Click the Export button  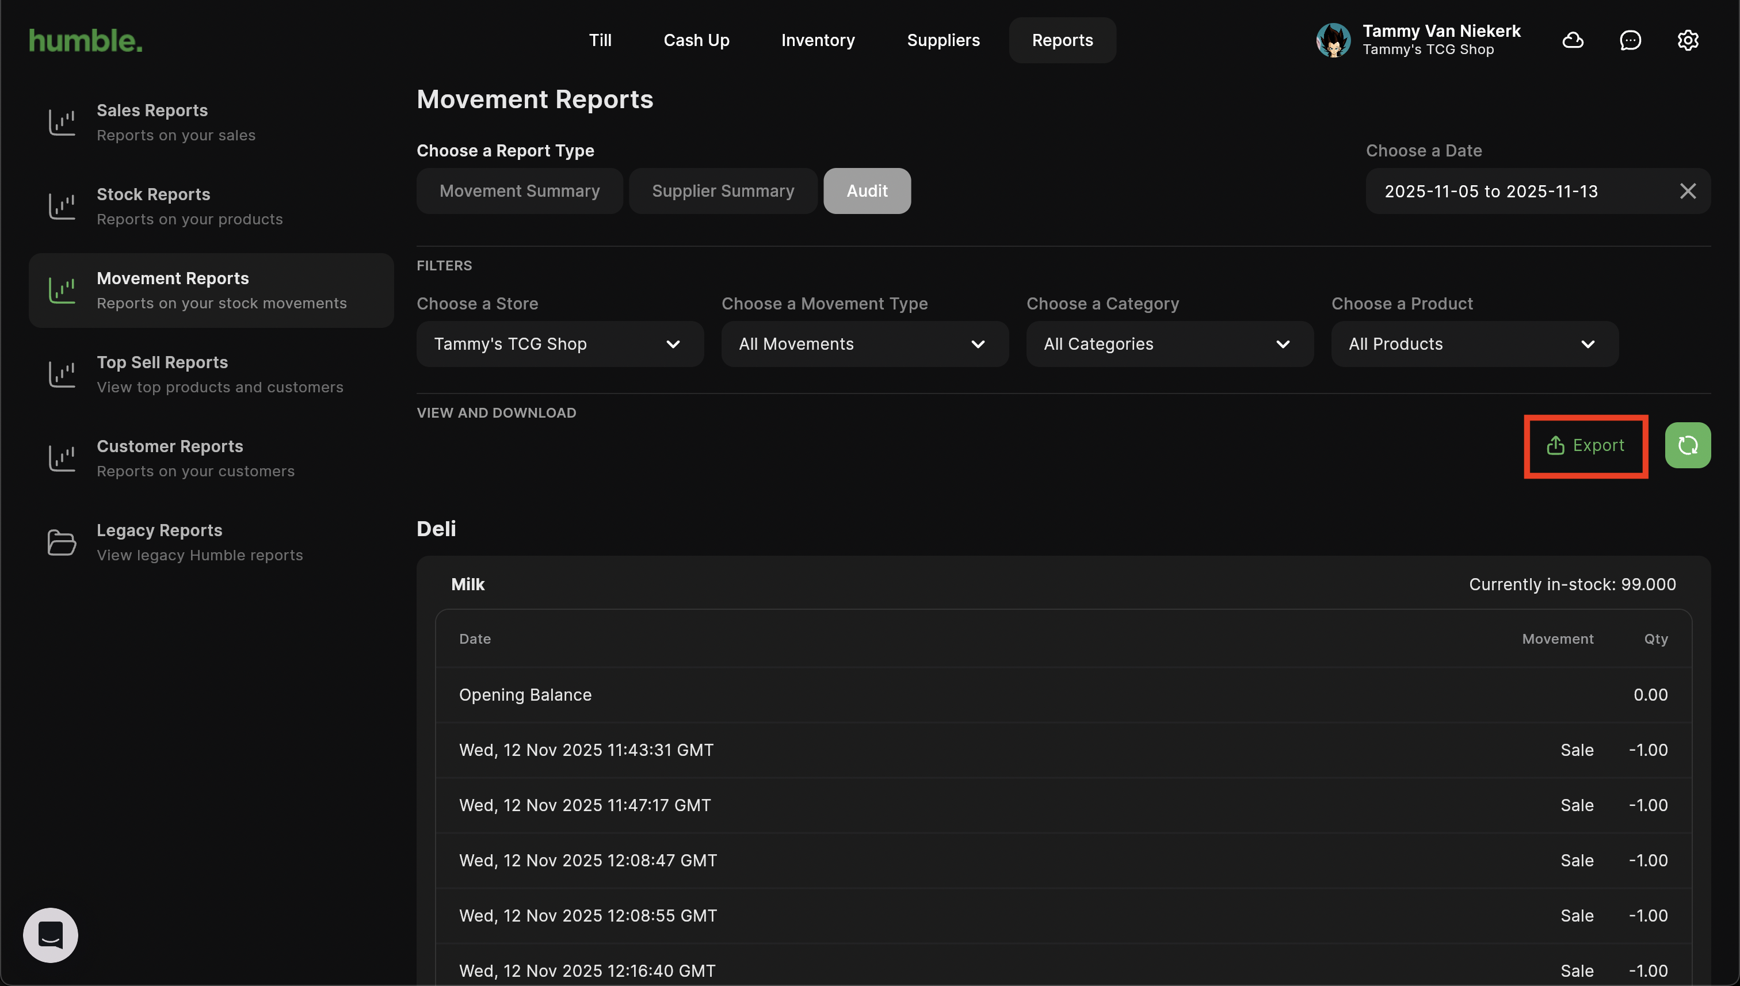pyautogui.click(x=1585, y=446)
